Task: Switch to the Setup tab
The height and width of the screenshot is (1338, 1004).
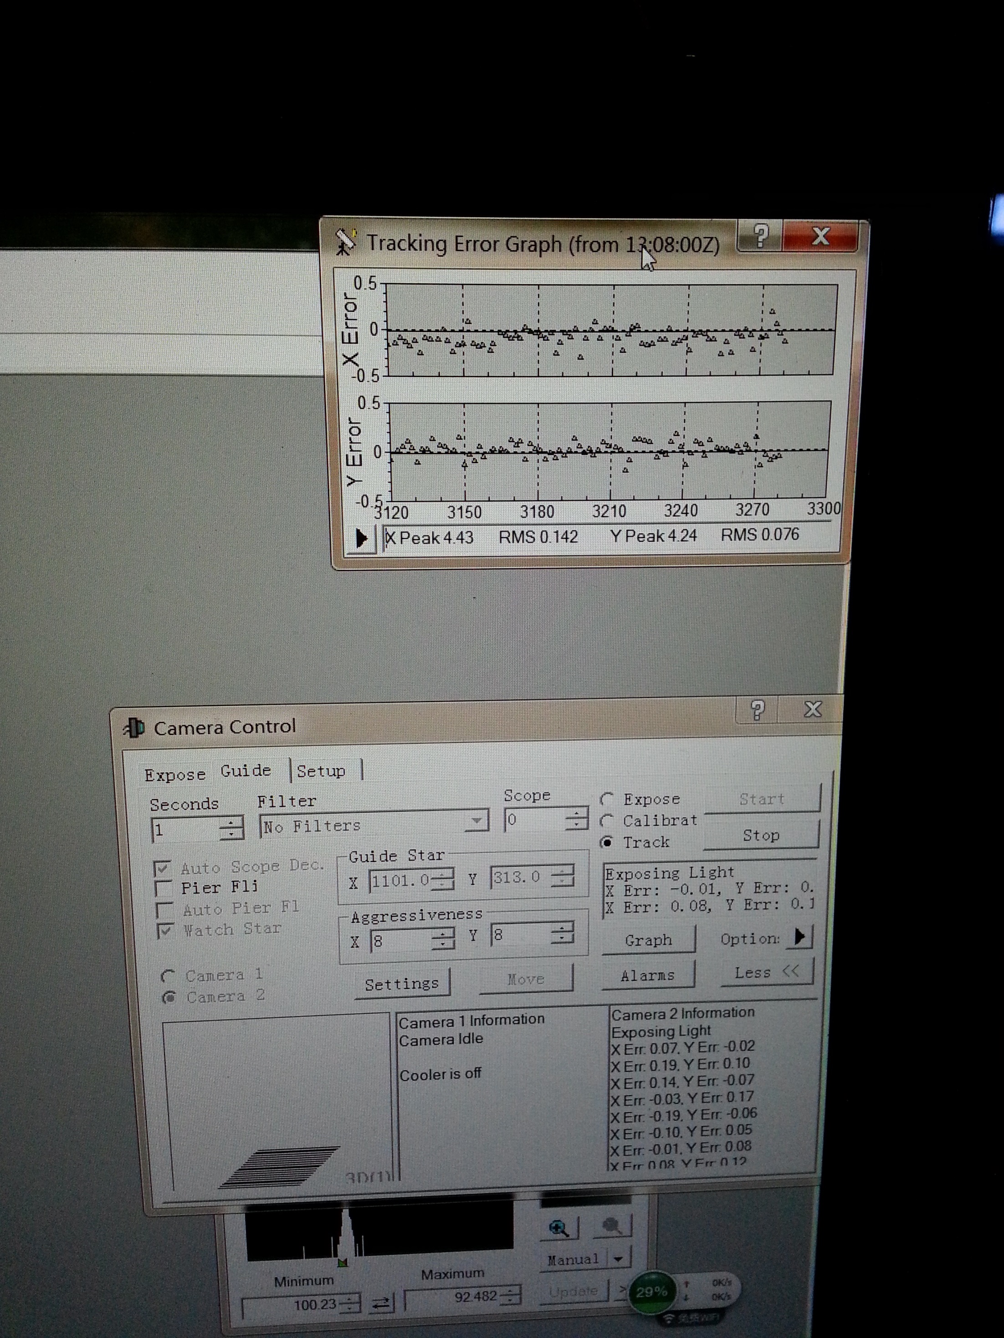Action: [321, 771]
